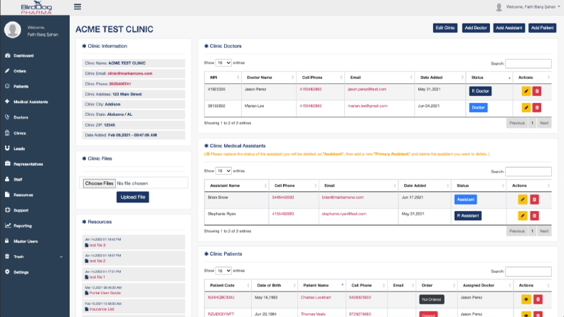
Task: Open Doctors in the sidebar
Action: (x=21, y=117)
